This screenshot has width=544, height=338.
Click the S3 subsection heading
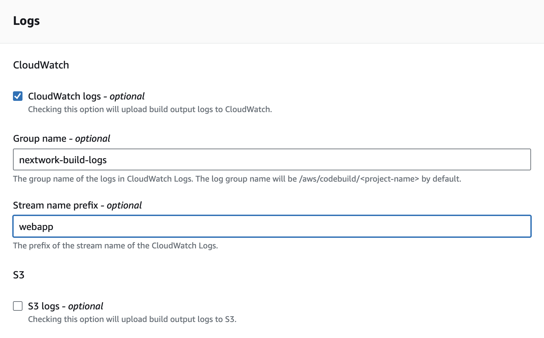19,275
